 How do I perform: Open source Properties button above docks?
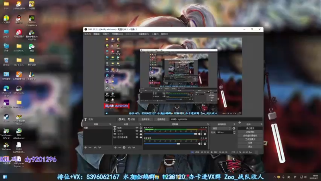[x=122, y=119]
